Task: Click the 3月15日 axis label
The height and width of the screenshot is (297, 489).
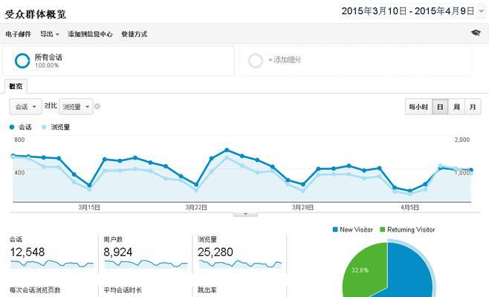Action: [89, 207]
